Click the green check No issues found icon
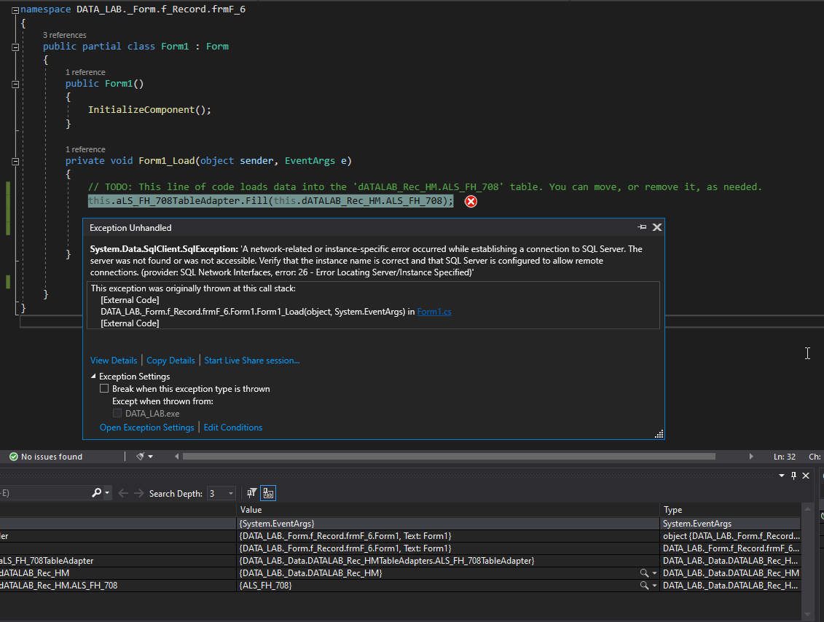This screenshot has width=824, height=622. (x=14, y=457)
